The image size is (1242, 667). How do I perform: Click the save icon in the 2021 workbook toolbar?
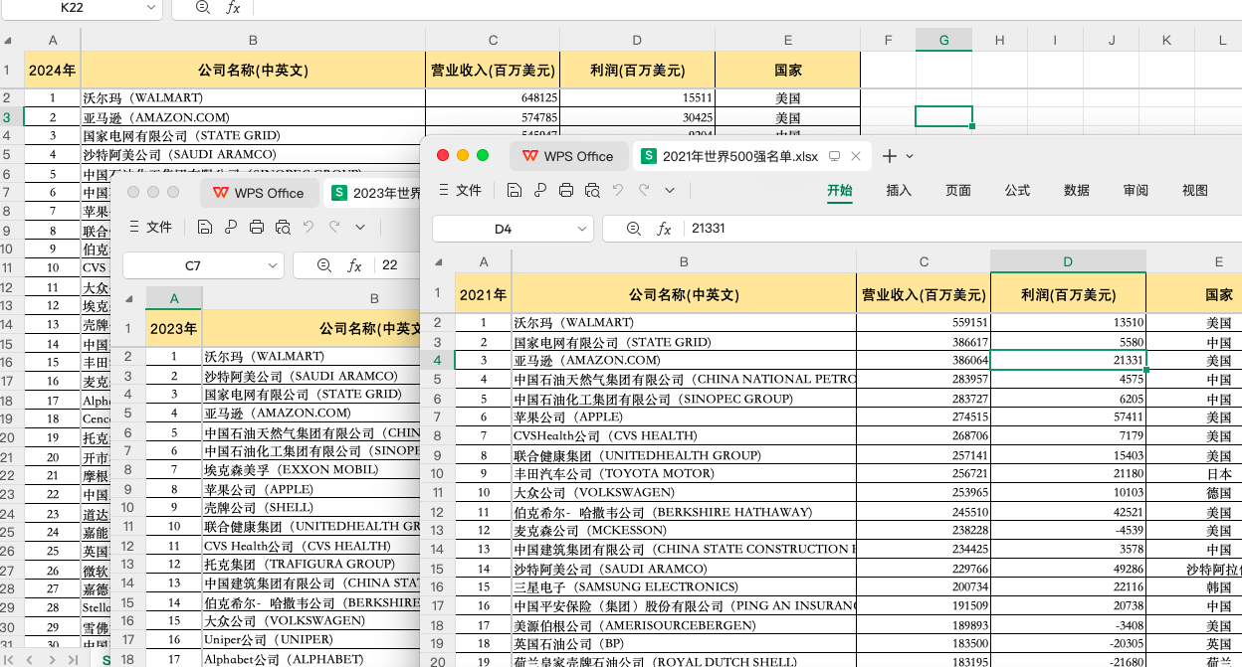tap(514, 190)
